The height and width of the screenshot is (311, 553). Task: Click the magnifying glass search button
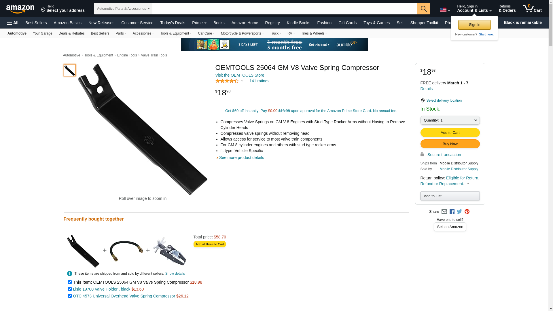[424, 9]
